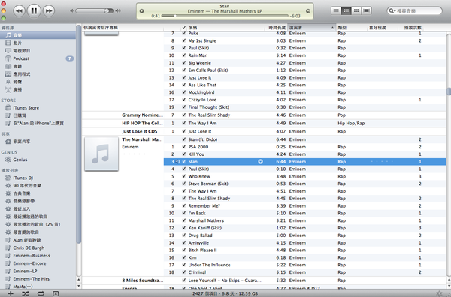The width and height of the screenshot is (451, 297).
Task: Open the Genius sidebar icon at bottom right
Action: tap(439, 293)
